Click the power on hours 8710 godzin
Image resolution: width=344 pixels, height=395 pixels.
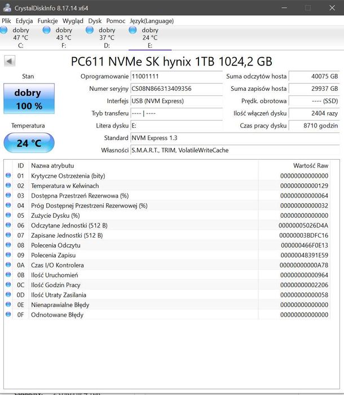[314, 126]
